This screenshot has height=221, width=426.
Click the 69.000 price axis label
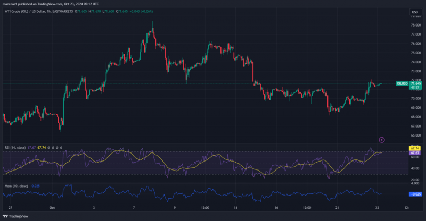point(416,108)
